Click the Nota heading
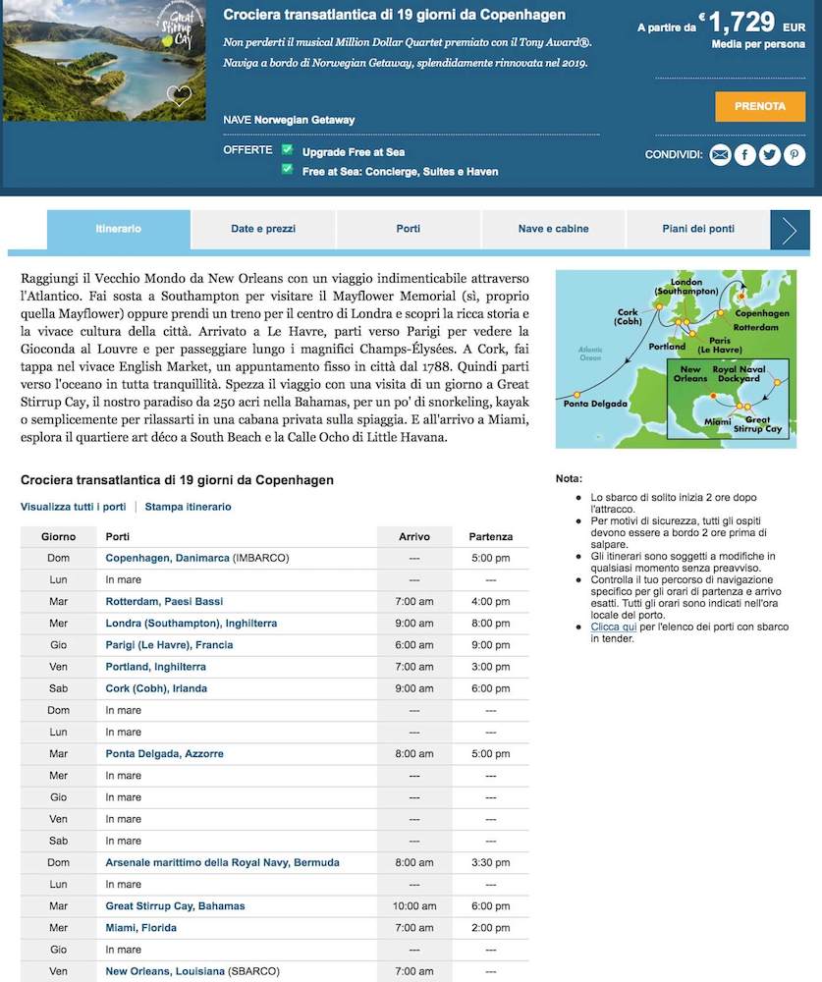 tap(569, 478)
